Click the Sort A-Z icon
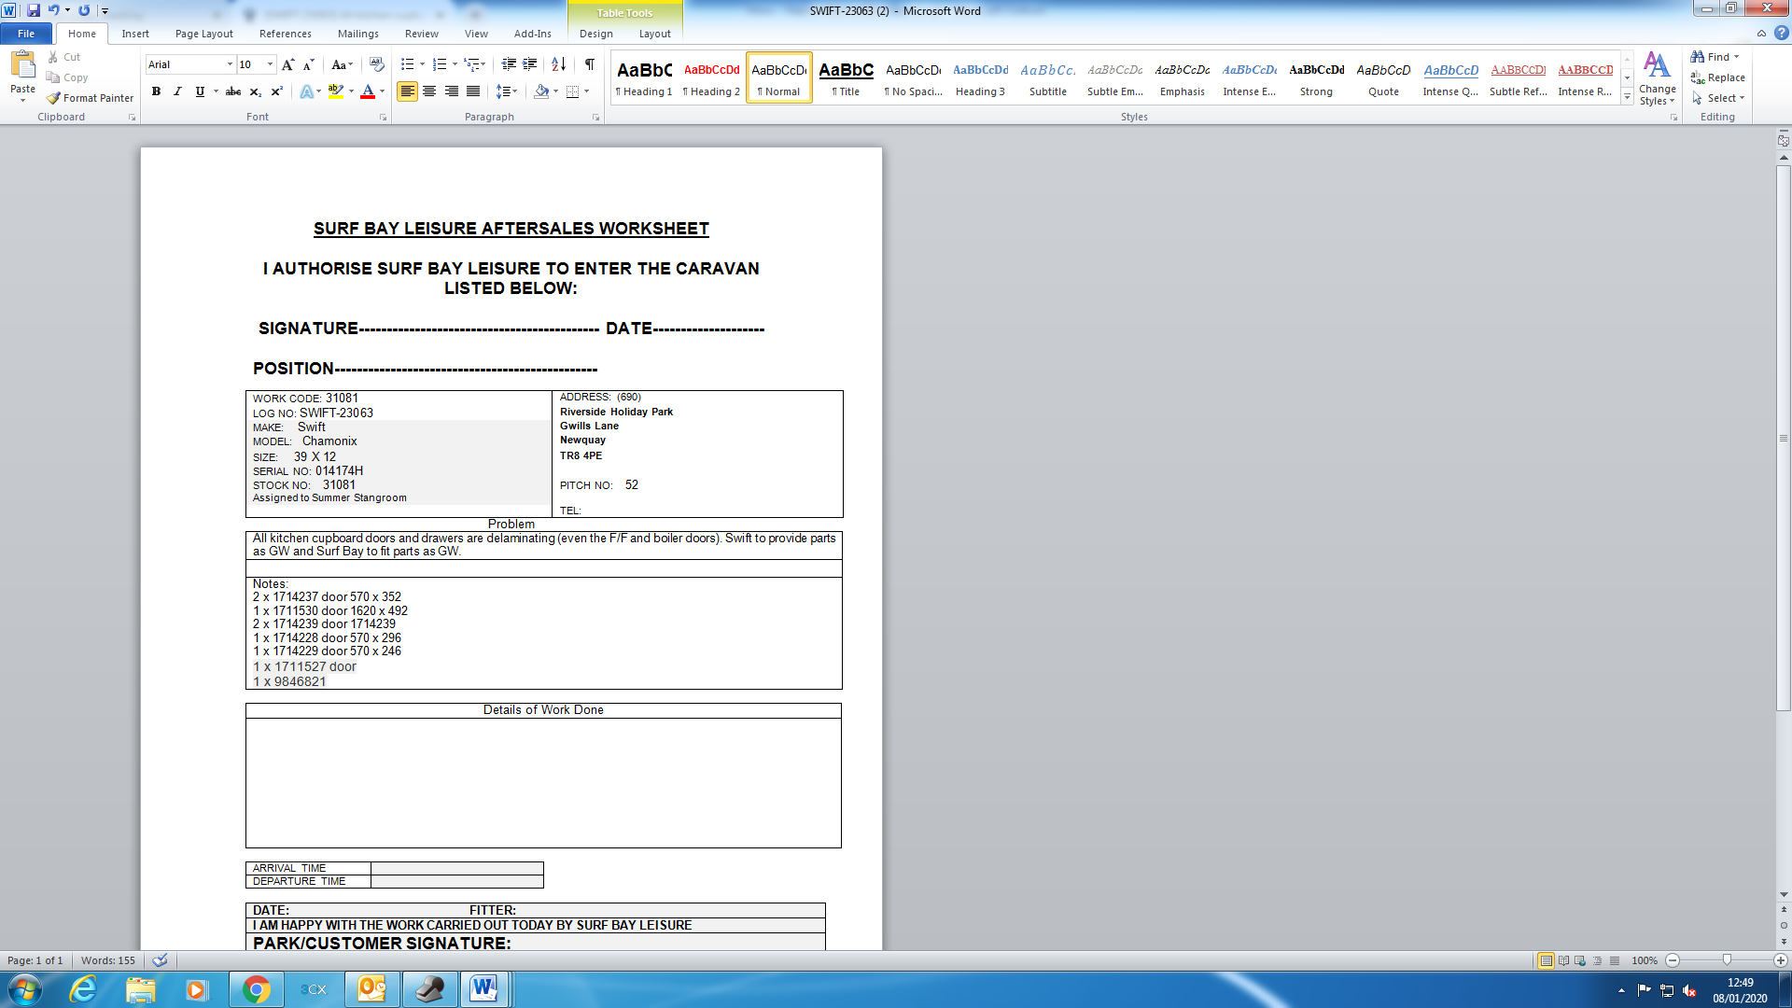 coord(558,64)
